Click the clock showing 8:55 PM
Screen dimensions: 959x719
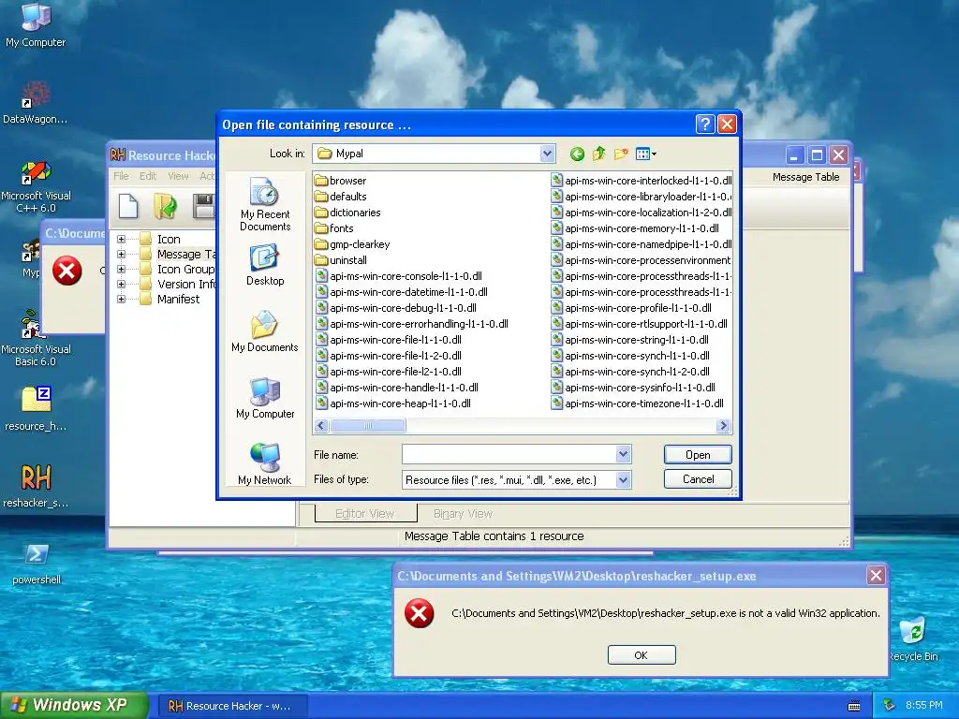click(924, 705)
